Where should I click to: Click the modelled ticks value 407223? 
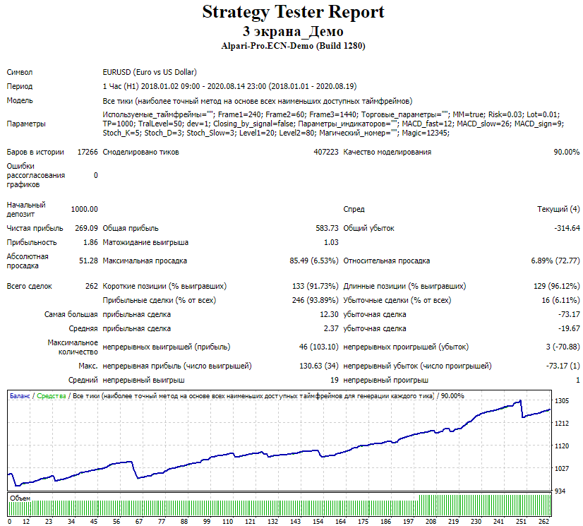tap(325, 152)
